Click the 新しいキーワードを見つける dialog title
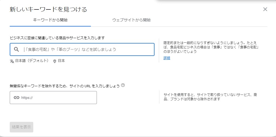The height and width of the screenshot is (137, 276). pyautogui.click(x=48, y=9)
